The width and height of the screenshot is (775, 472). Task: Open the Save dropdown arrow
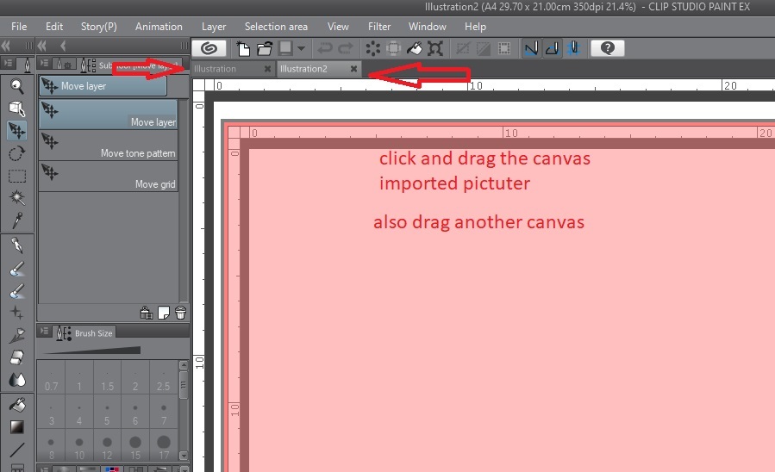301,48
